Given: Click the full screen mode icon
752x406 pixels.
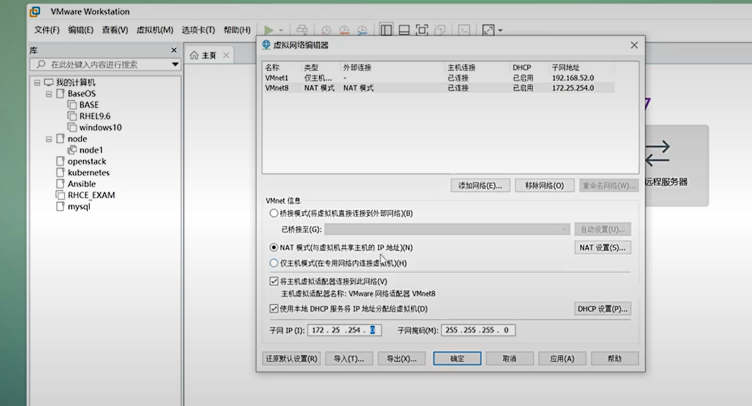Looking at the screenshot, I should point(421,30).
